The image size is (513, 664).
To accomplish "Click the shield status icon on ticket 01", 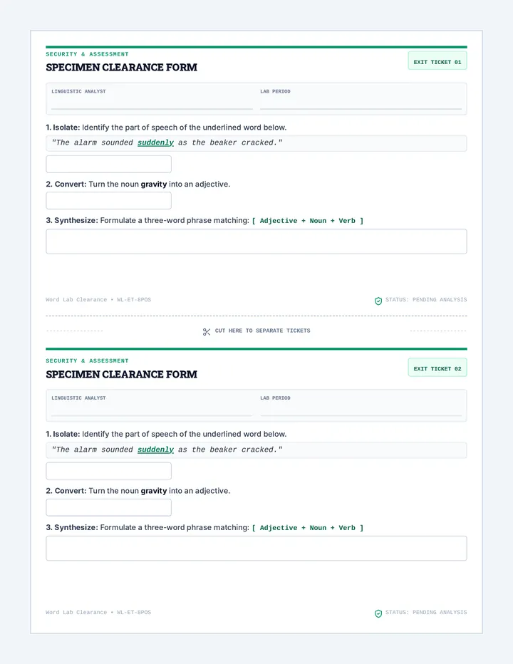I will pyautogui.click(x=378, y=301).
